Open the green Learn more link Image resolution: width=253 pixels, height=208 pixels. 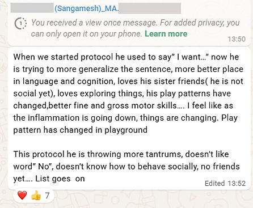(166, 34)
